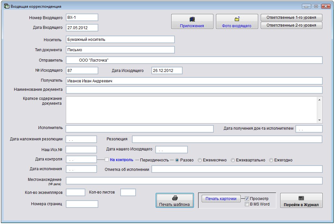
Task: Click the Носитель field
Action: pos(120,40)
